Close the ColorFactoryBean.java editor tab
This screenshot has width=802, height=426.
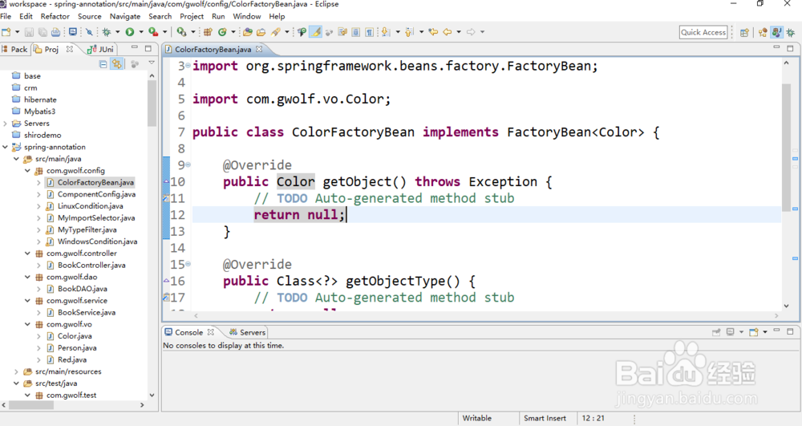[x=259, y=49]
